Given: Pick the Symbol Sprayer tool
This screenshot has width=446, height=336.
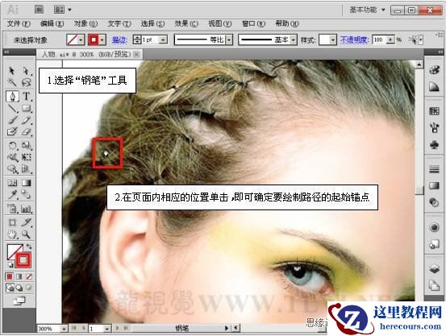Looking at the screenshot, I should tap(12, 209).
